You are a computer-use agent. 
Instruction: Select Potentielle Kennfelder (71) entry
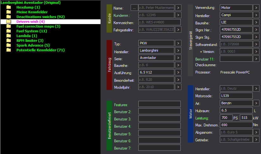(41, 50)
